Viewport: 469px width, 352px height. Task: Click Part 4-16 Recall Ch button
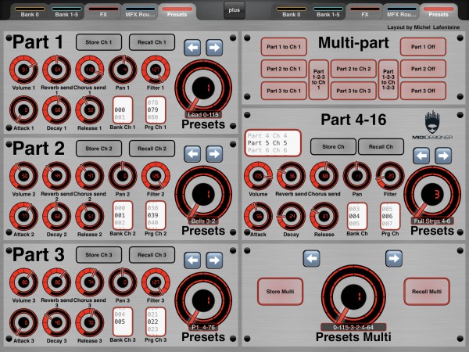[381, 147]
